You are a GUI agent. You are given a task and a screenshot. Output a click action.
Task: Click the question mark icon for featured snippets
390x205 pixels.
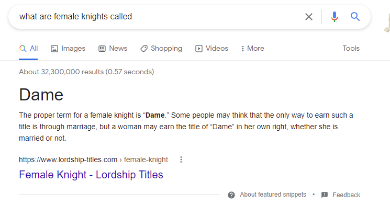[231, 195]
